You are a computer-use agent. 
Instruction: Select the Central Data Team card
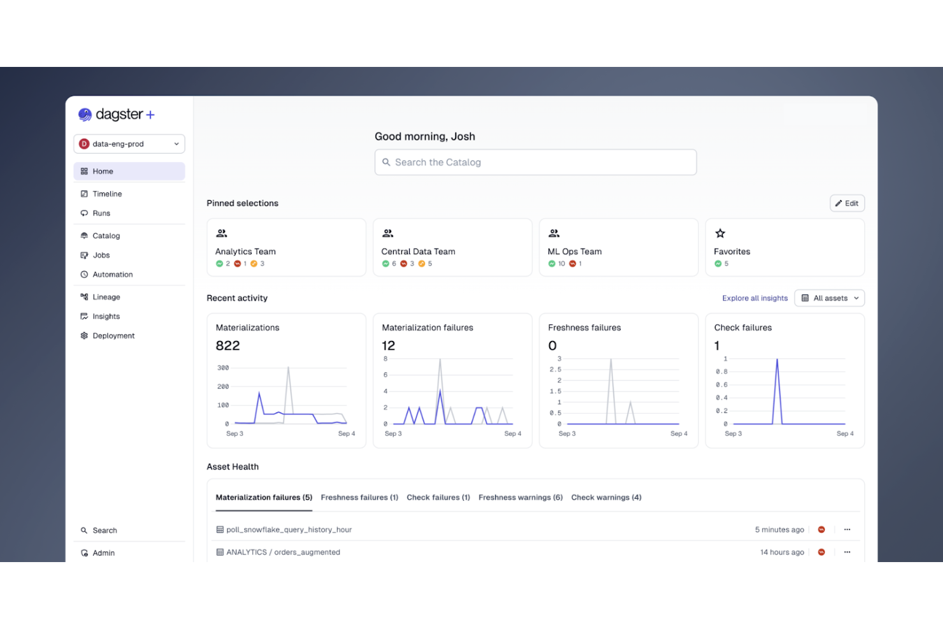tap(452, 247)
